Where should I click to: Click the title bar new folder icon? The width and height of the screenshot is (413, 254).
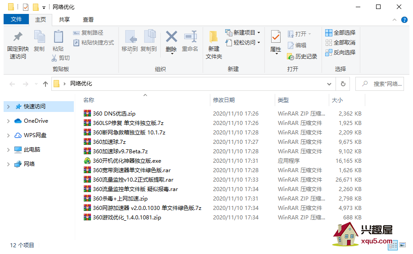(x=36, y=7)
